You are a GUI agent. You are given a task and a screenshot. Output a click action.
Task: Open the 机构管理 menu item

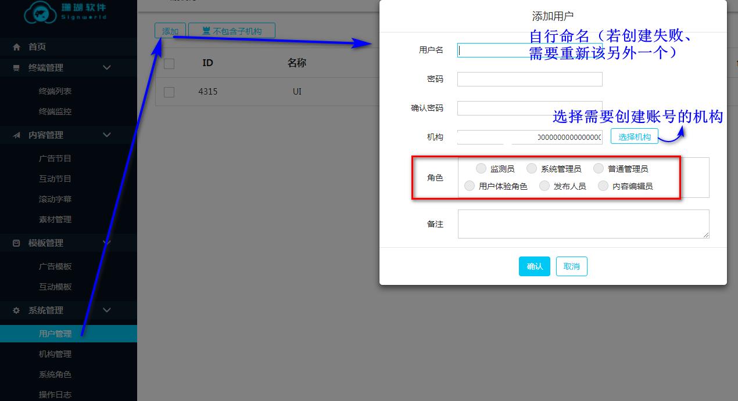[55, 354]
